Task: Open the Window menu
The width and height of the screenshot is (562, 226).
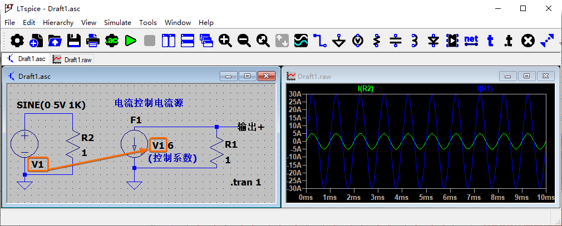Action: click(178, 23)
